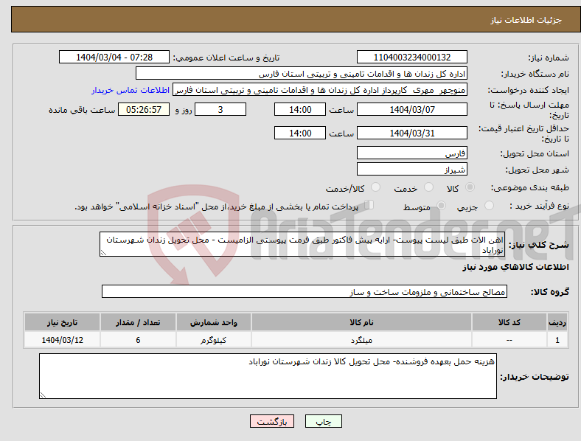This screenshot has height=441, width=581.
Task: Click the ردیف column header
Action: 557,322
